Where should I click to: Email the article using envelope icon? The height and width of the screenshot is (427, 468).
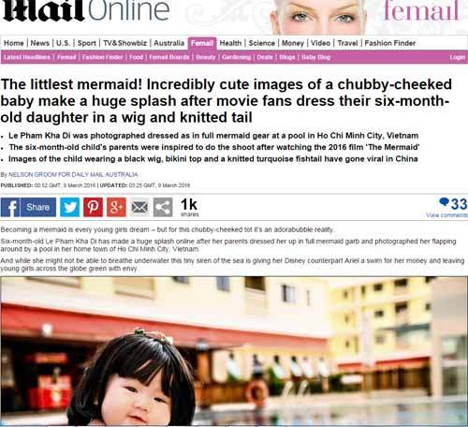[139, 207]
